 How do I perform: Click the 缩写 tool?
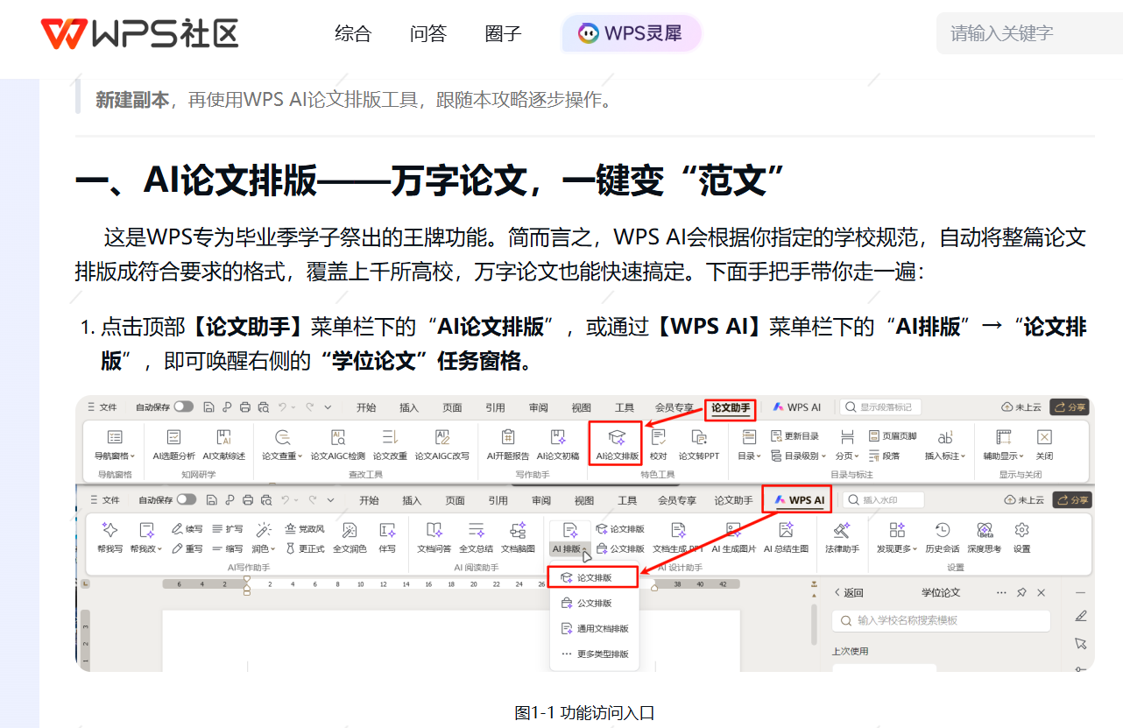[x=228, y=548]
